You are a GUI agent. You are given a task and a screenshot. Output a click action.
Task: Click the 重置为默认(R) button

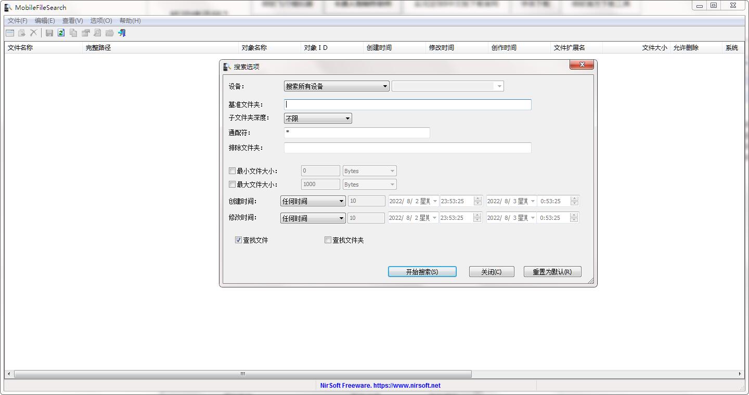click(552, 272)
